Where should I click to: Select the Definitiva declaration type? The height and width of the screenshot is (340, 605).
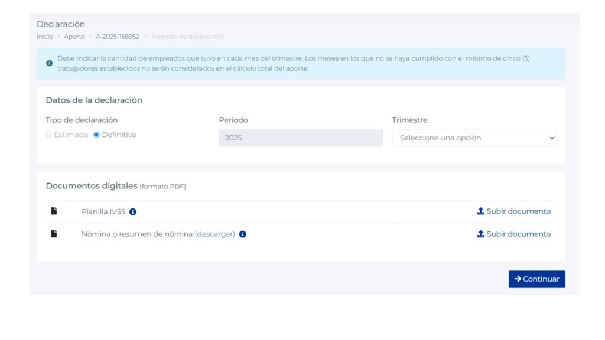point(96,135)
